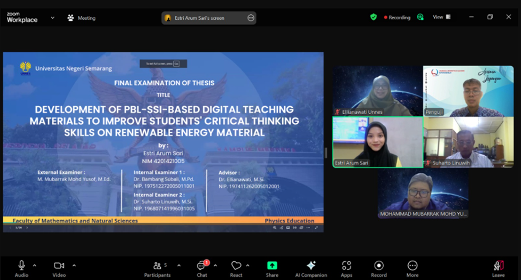This screenshot has width=521, height=280.
Task: Open the More options ellipsis icon
Action: point(413,269)
